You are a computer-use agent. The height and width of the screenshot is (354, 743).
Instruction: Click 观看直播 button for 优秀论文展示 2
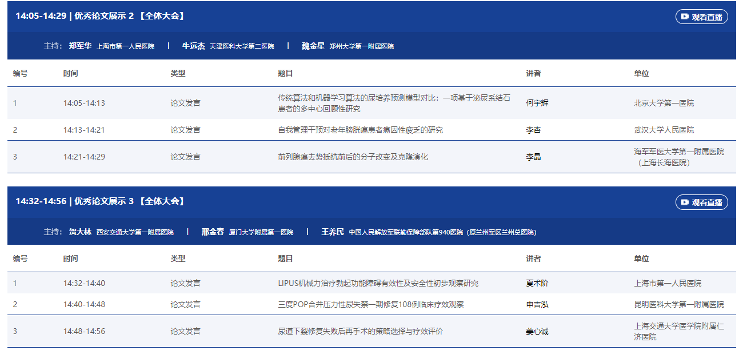(701, 17)
